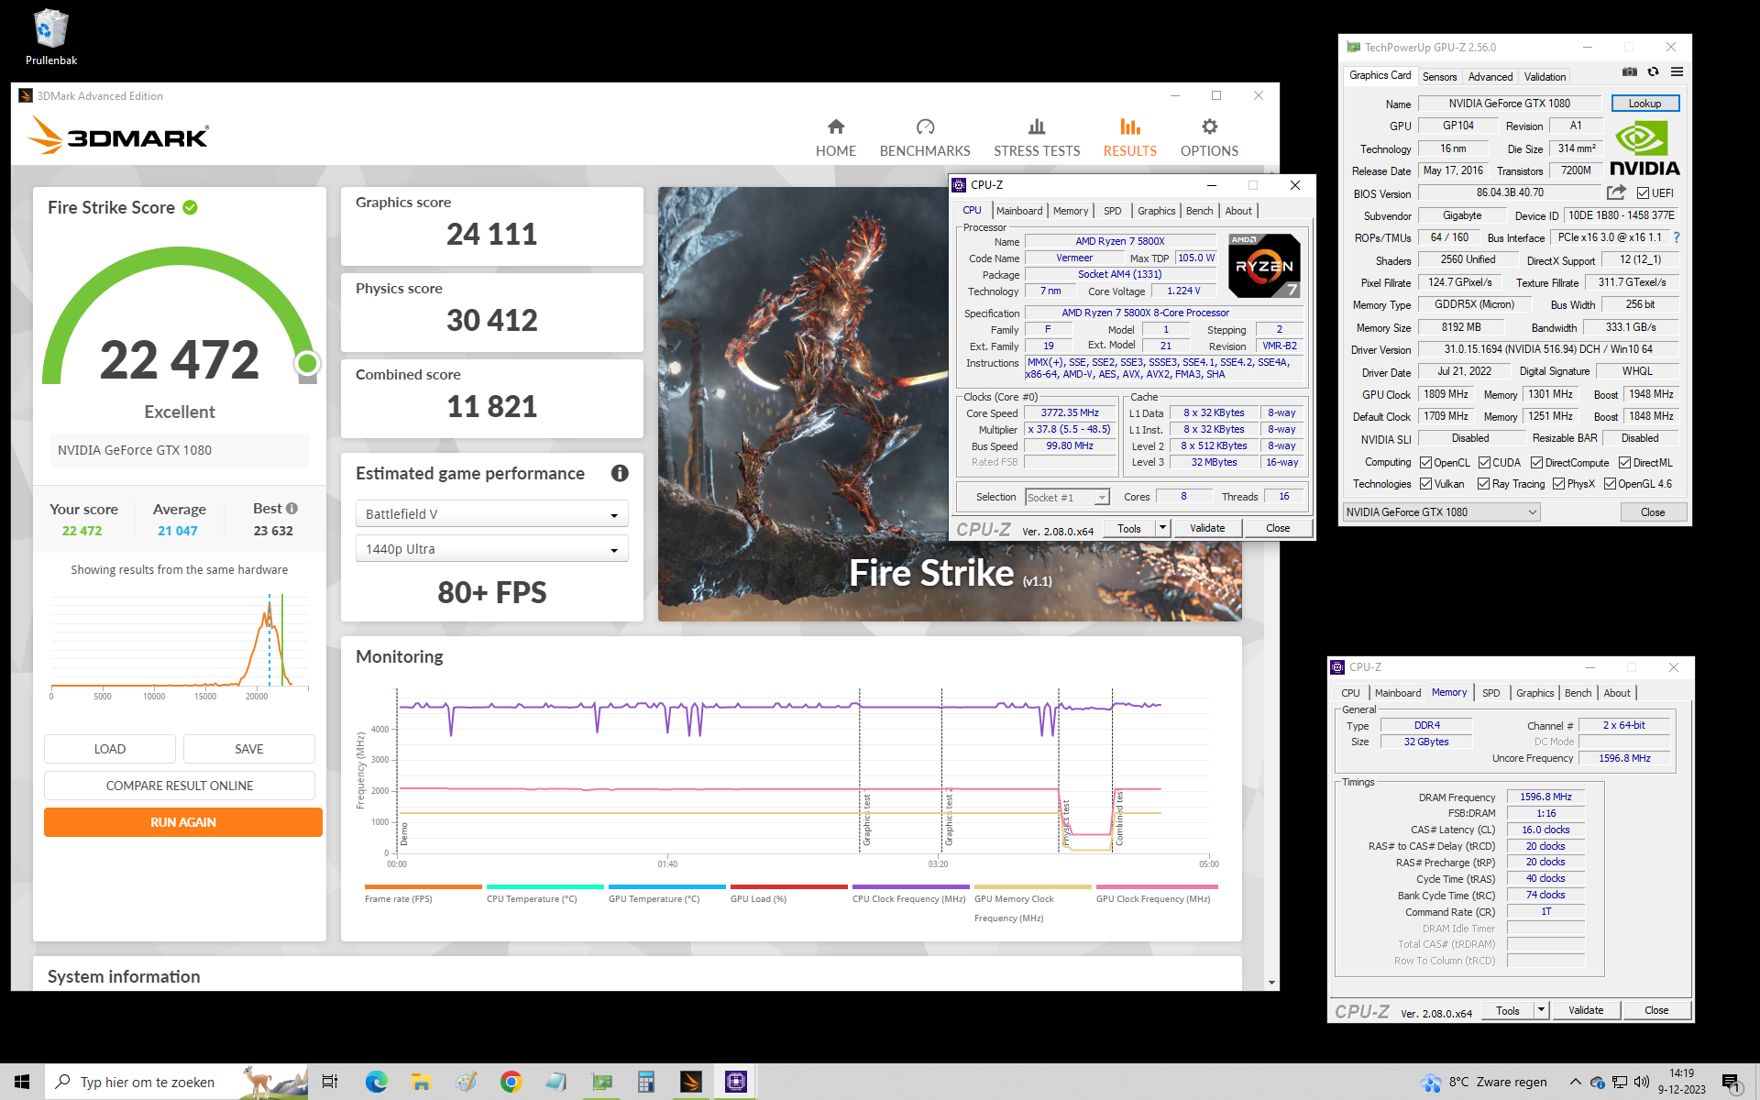Open the volume icon in the system tray
The height and width of the screenshot is (1100, 1760).
tap(1642, 1082)
